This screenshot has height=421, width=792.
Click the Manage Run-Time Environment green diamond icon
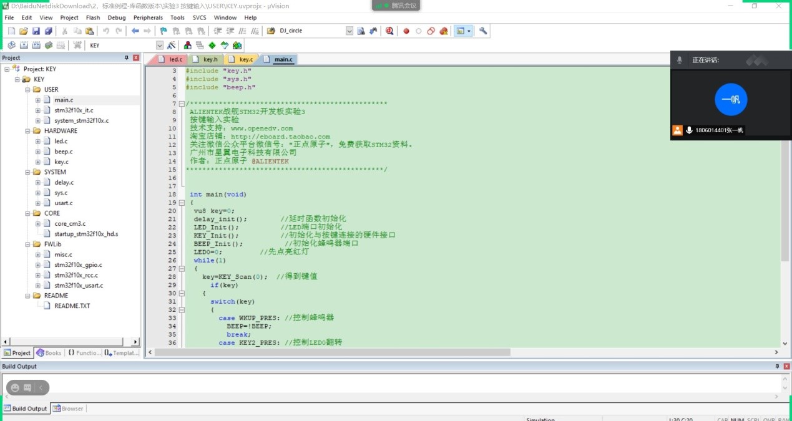(212, 46)
